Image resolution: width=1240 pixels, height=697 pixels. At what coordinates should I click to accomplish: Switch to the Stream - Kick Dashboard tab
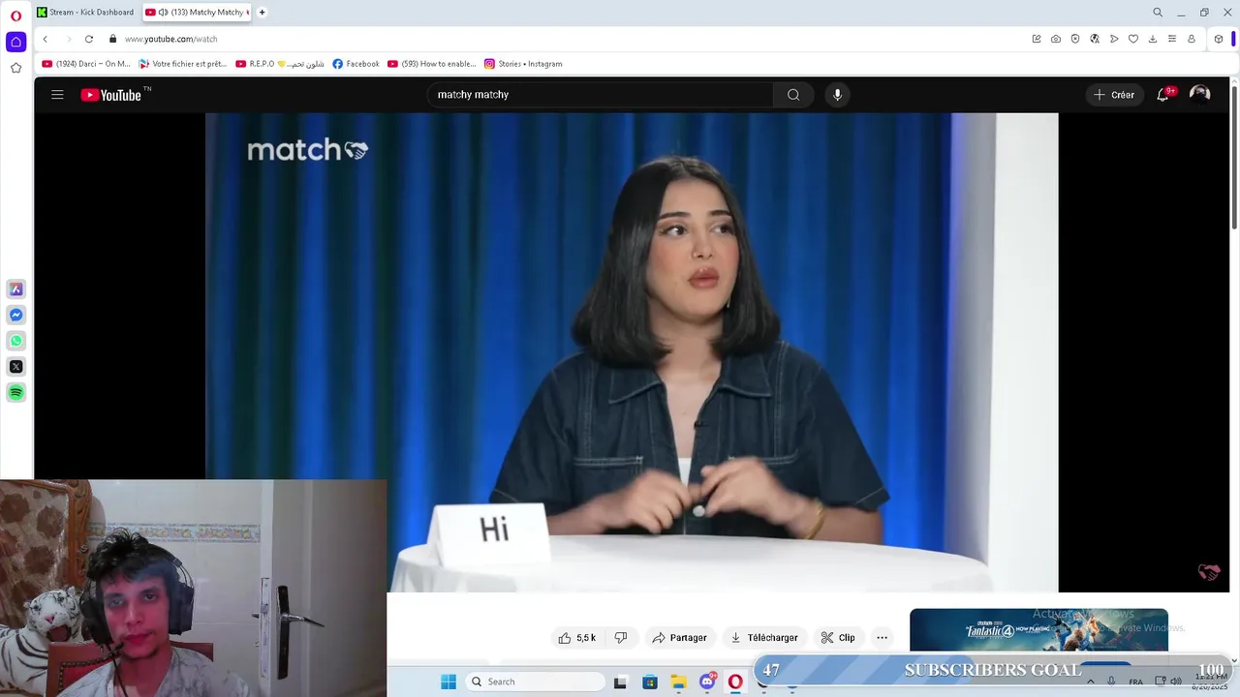[85, 13]
